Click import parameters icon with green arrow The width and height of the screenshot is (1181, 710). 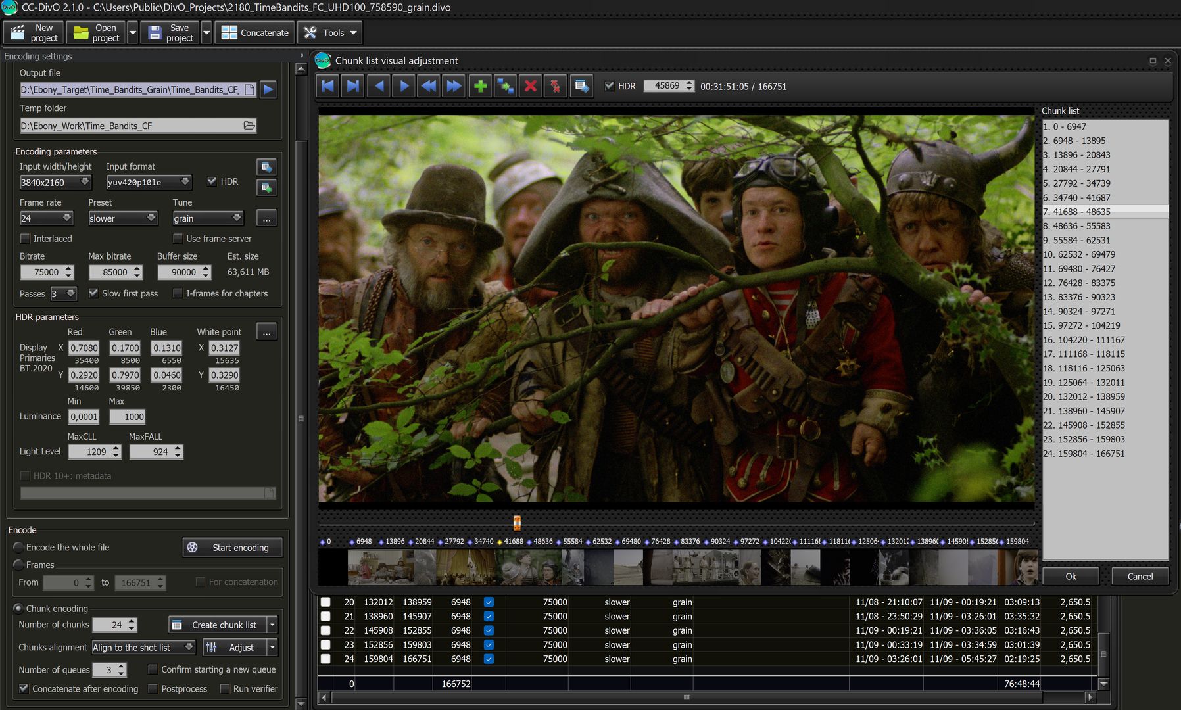266,188
